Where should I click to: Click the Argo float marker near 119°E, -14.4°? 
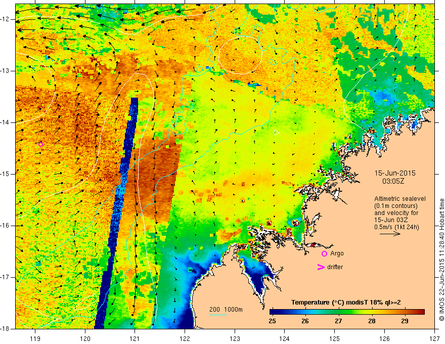(x=40, y=145)
